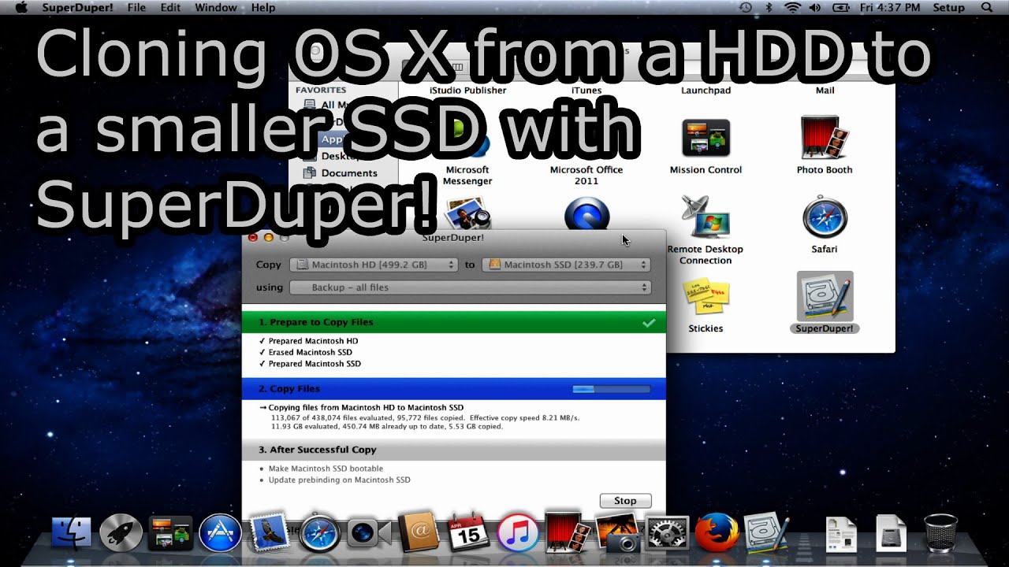Open the Apple menu
This screenshot has width=1009, height=567.
pyautogui.click(x=21, y=8)
